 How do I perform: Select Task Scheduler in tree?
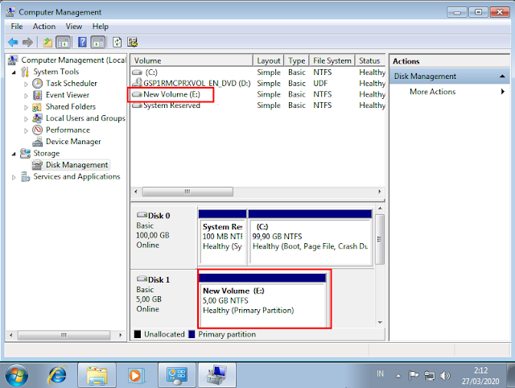tap(72, 84)
